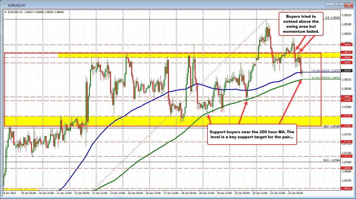Image resolution: width=356 pixels, height=199 pixels.
Task: Click the 0.0 Fibonacci label at 1.09261
Action: pos(332,17)
